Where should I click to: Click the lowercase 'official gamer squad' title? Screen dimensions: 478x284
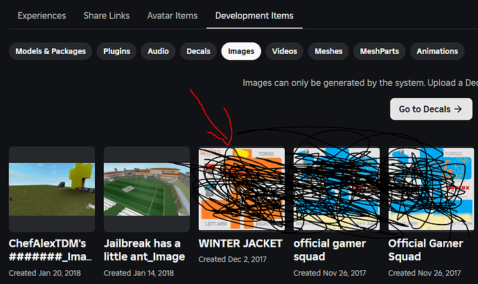pos(330,250)
